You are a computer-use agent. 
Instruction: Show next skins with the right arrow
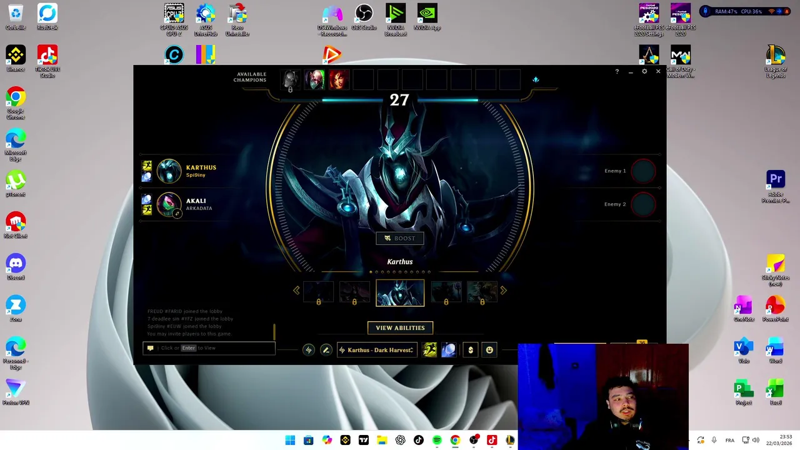[504, 291]
